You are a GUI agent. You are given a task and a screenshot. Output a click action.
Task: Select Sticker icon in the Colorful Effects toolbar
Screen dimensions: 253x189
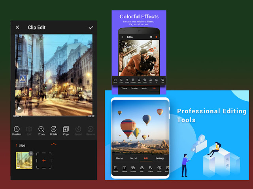click(139, 80)
